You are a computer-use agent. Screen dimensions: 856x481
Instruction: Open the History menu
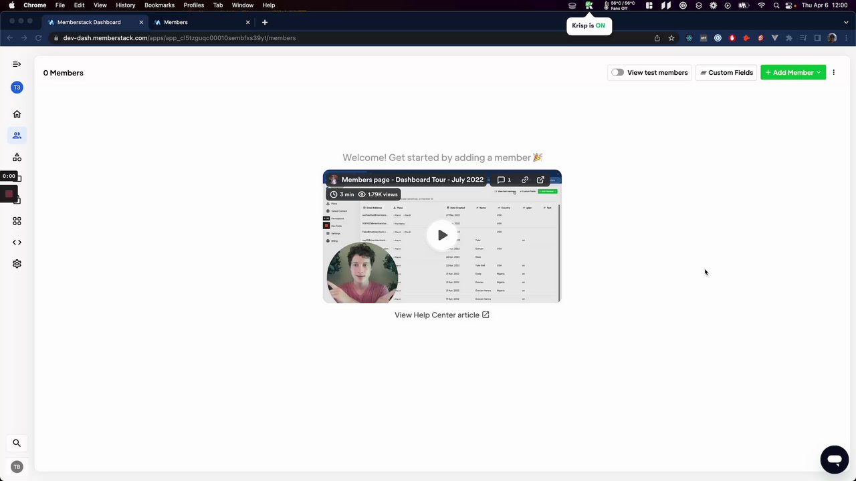[126, 5]
